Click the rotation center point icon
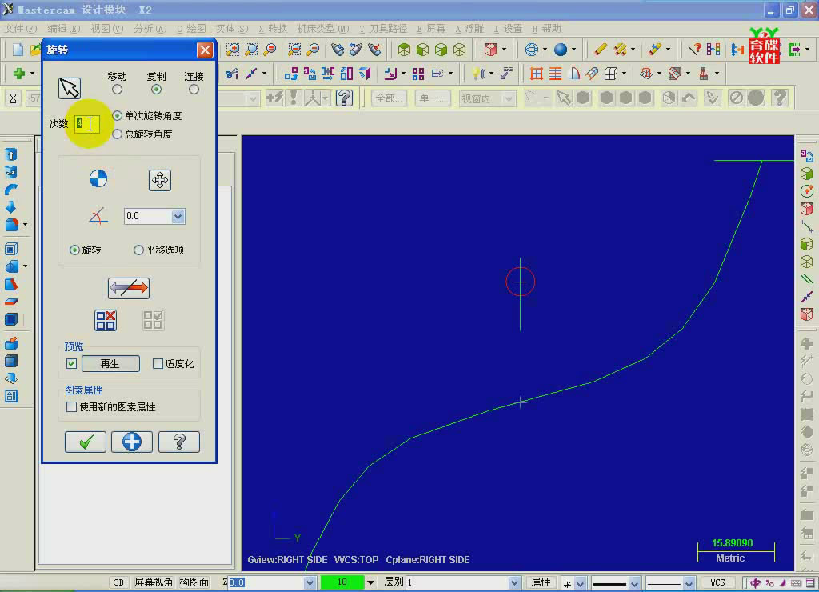Image resolution: width=819 pixels, height=592 pixels. (98, 178)
